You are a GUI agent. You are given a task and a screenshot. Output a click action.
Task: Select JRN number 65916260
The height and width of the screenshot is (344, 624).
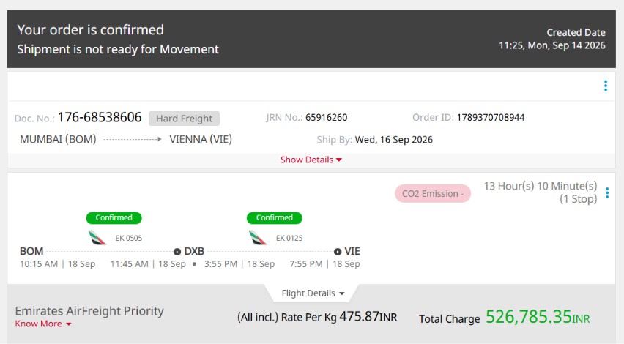click(327, 118)
